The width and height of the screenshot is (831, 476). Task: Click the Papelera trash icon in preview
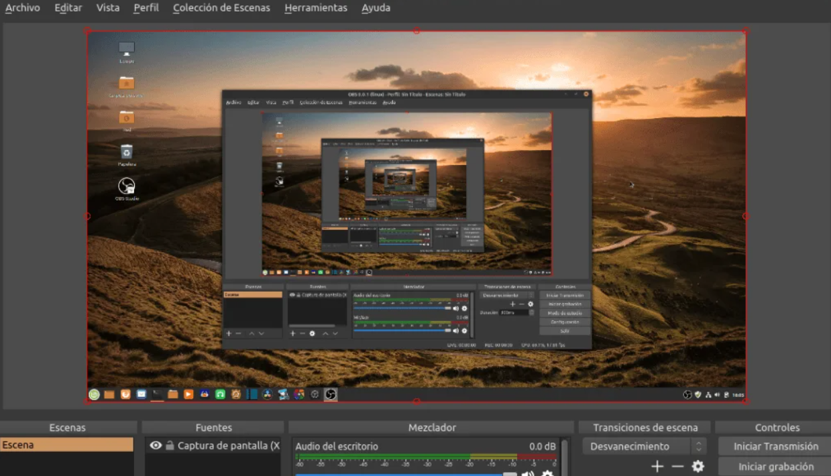point(126,152)
